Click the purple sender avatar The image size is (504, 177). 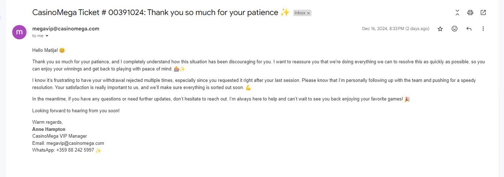click(19, 32)
